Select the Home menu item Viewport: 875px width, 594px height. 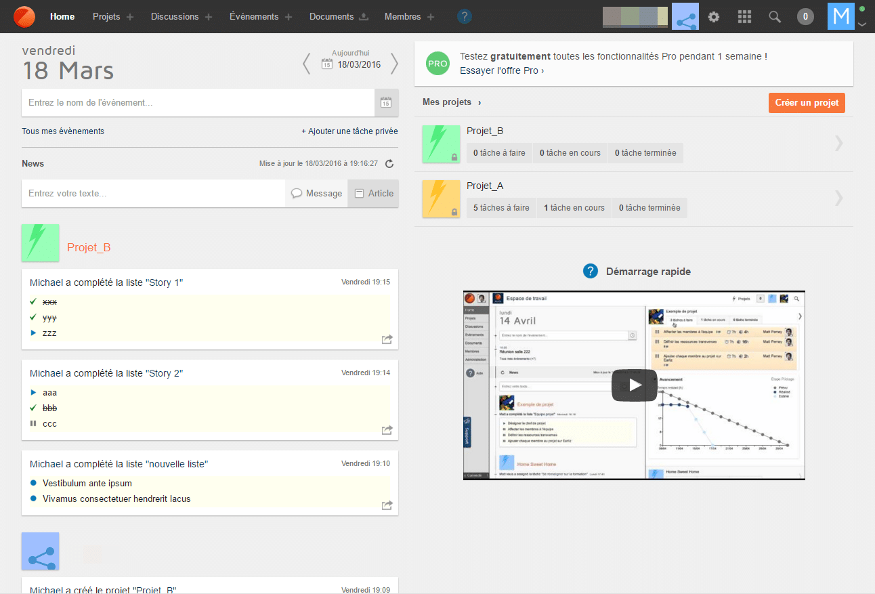tap(62, 17)
